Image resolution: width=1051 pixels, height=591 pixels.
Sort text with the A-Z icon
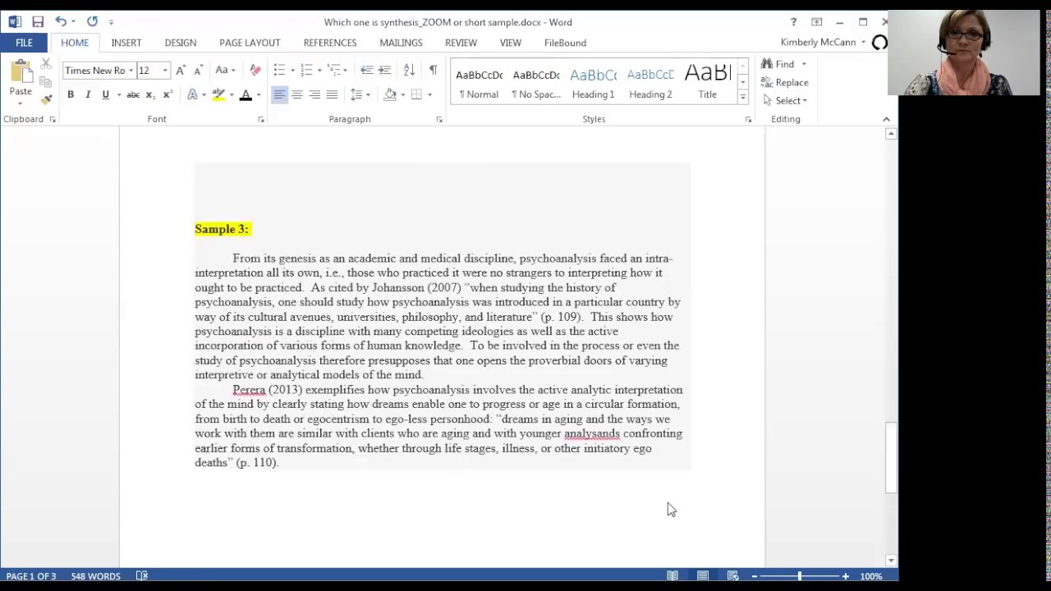[409, 71]
